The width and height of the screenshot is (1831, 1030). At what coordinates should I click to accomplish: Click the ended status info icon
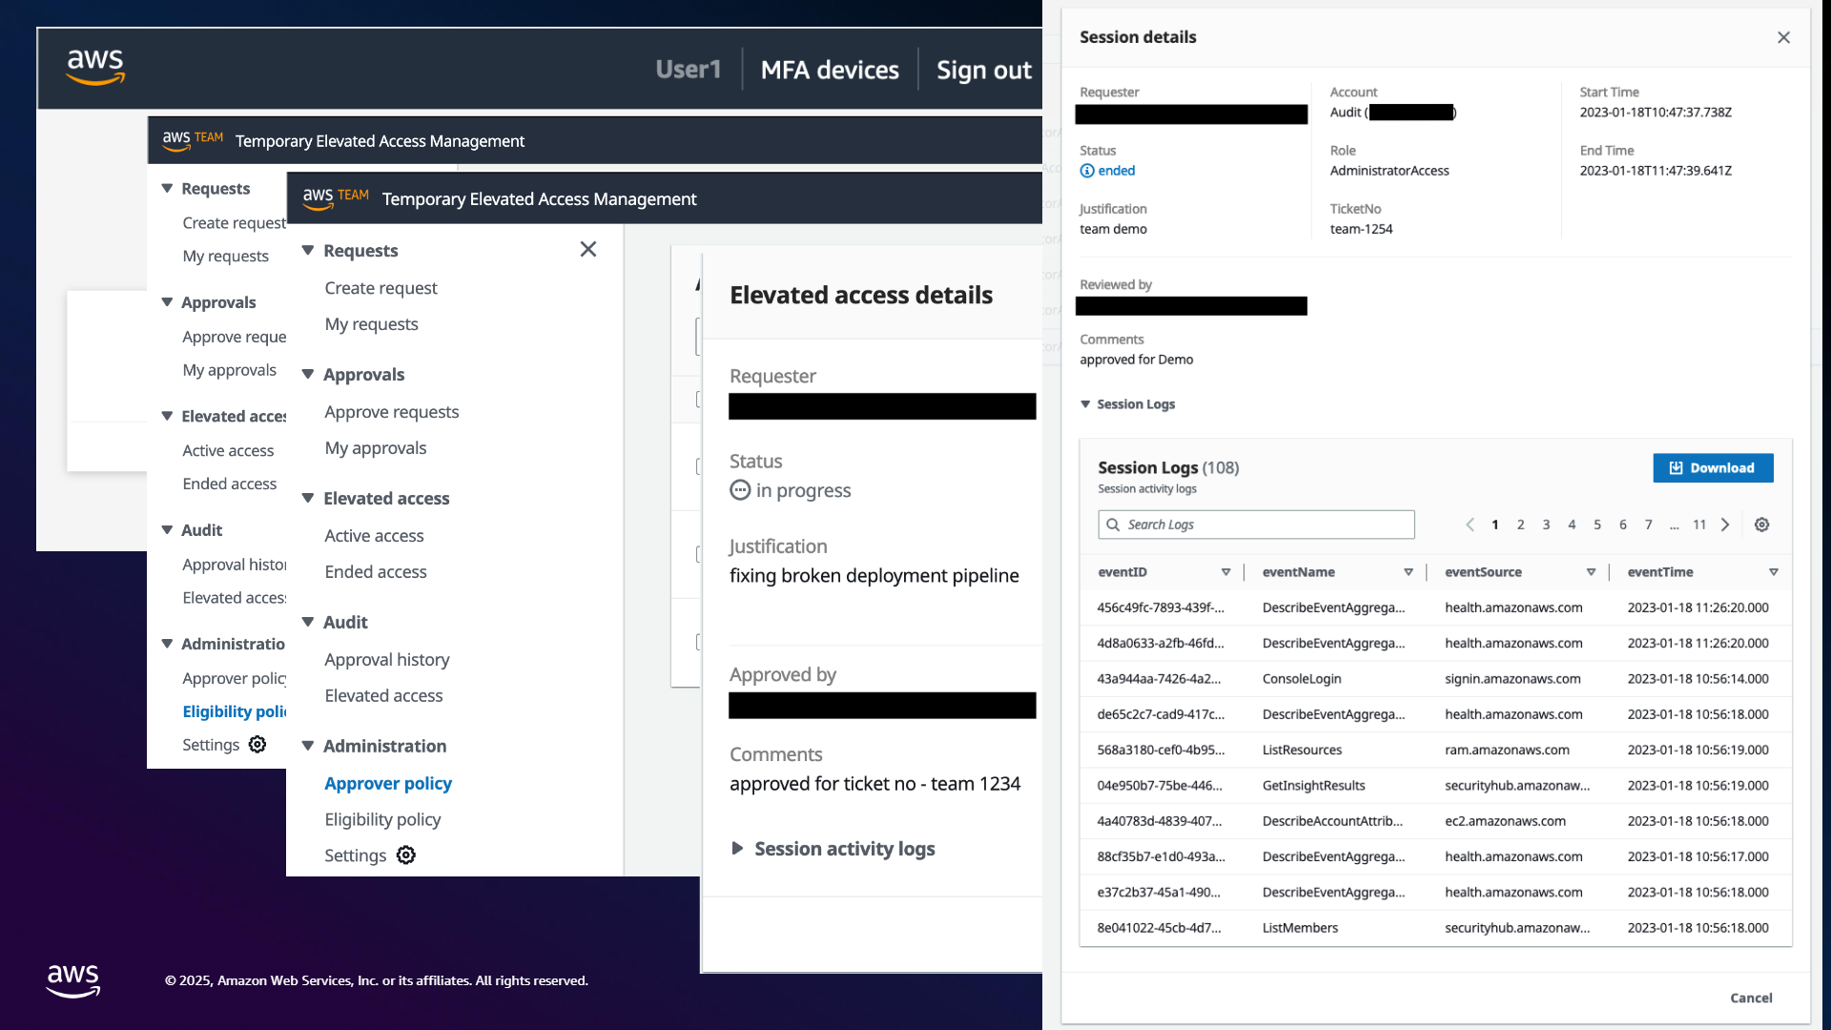[1087, 171]
